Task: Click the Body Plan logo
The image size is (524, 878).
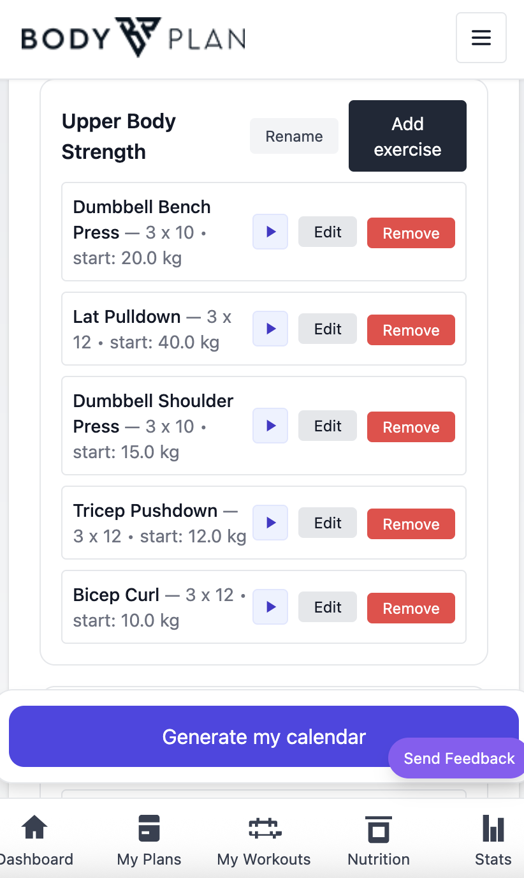Action: [x=133, y=38]
